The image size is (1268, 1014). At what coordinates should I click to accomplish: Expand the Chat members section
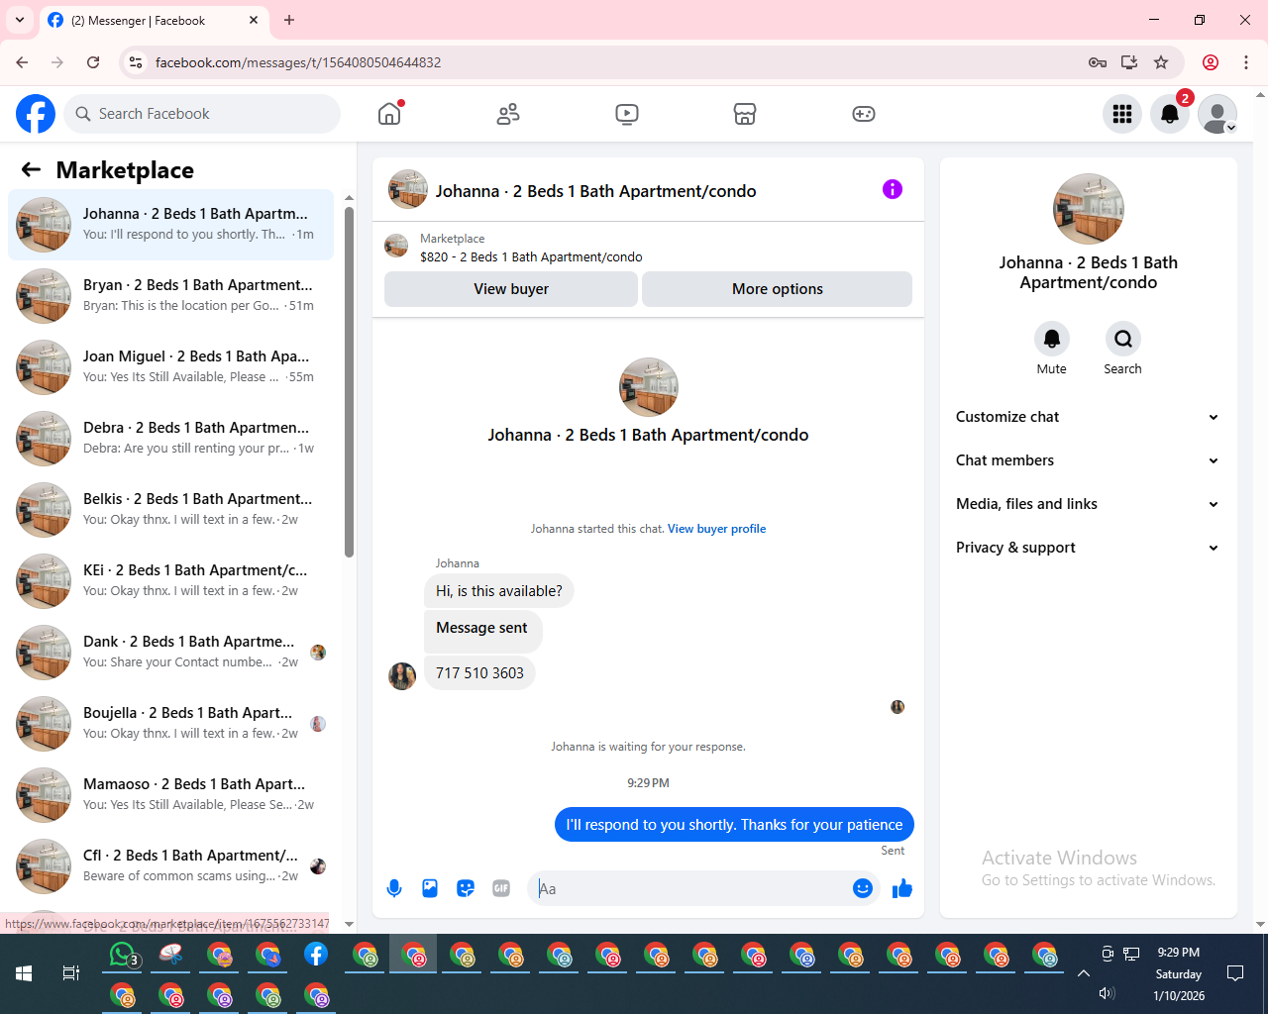(x=1088, y=460)
